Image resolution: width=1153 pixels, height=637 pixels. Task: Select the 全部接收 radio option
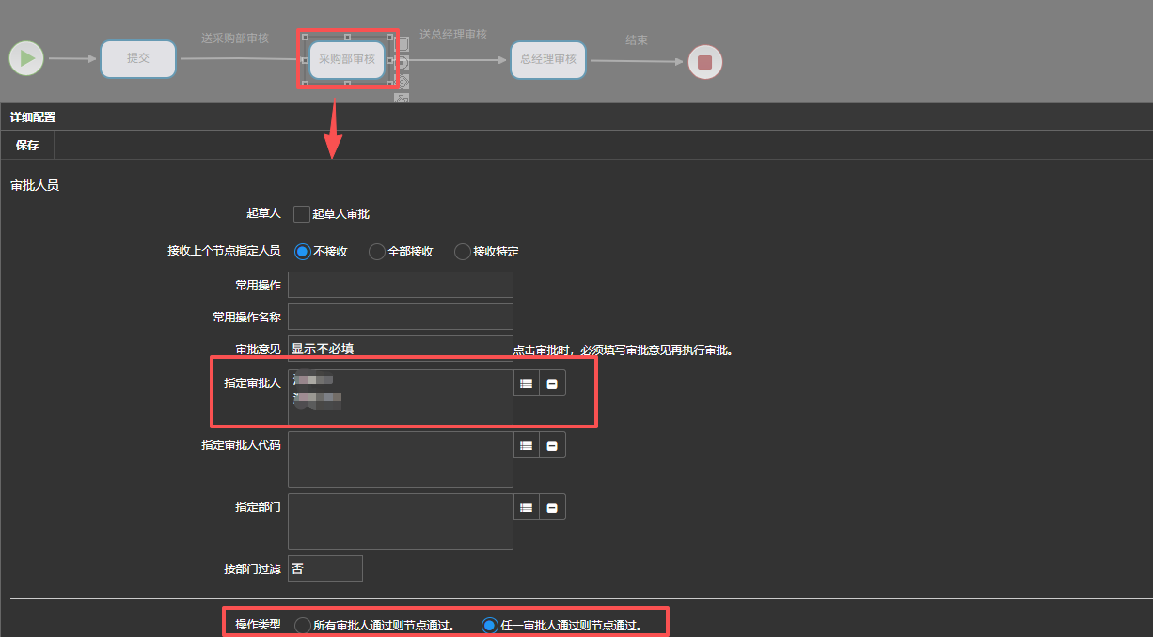coord(377,252)
